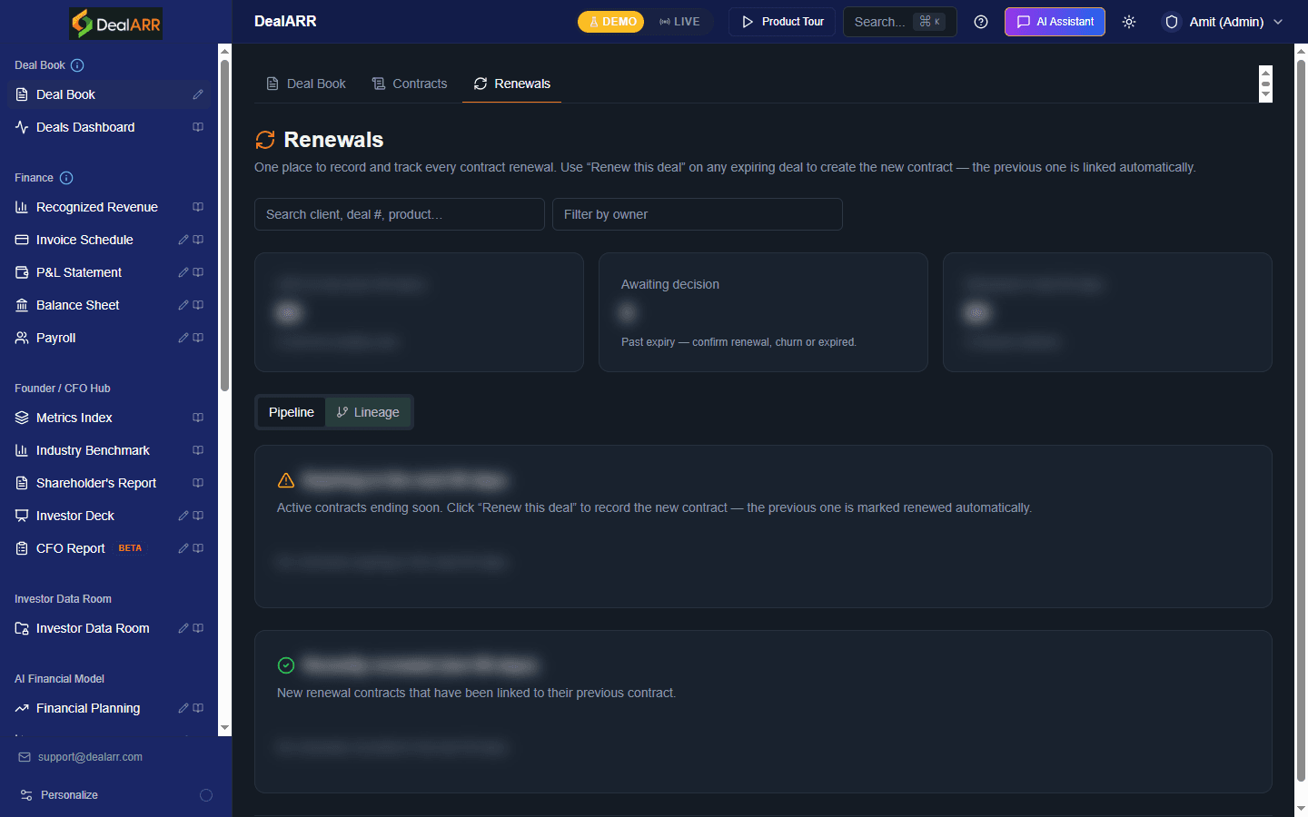Open the book guide icon for Balance Sheet
This screenshot has width=1308, height=817.
[x=198, y=305]
